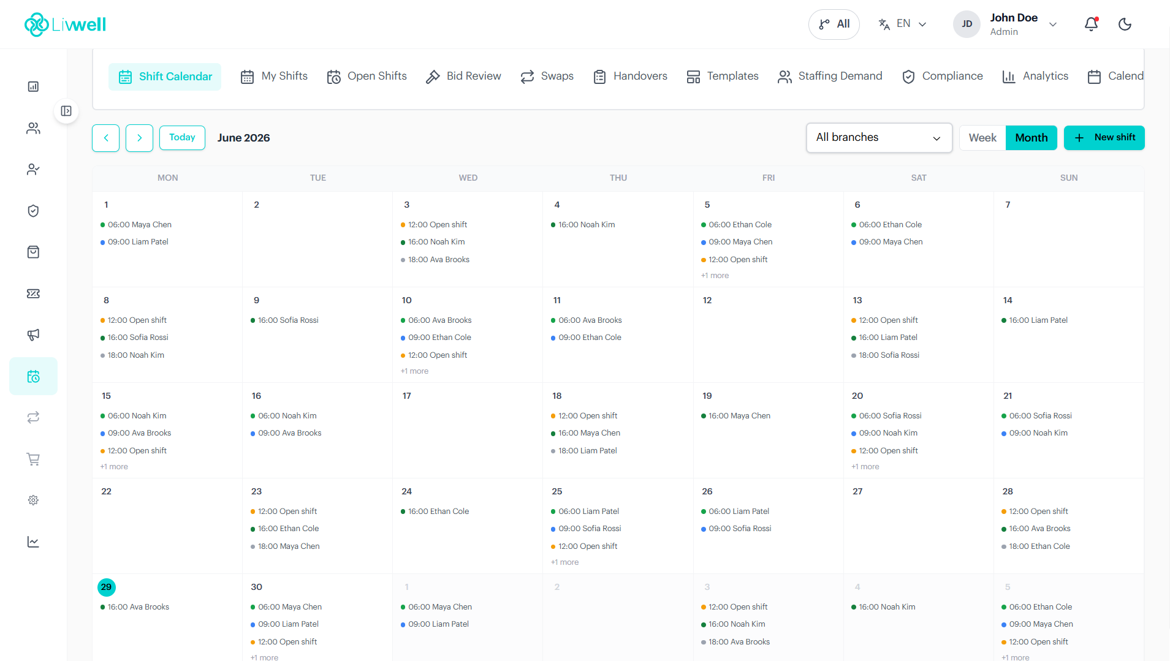Click the All branch filter pill
The width and height of the screenshot is (1170, 661).
[834, 25]
